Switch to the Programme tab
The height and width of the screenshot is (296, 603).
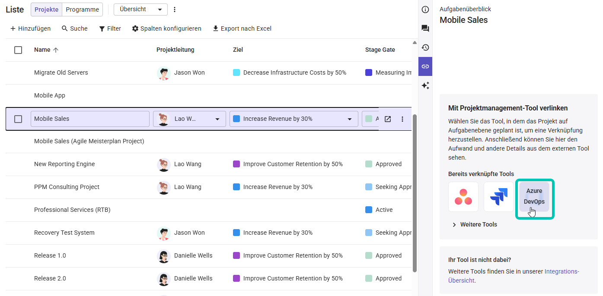tap(82, 9)
